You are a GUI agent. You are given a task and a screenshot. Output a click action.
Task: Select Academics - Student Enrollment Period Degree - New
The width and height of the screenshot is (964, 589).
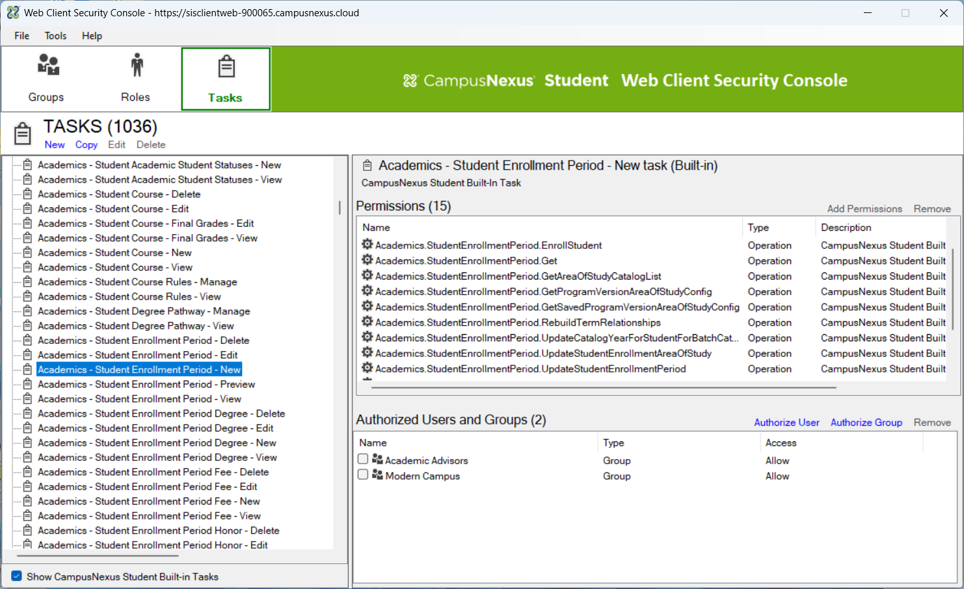(157, 443)
